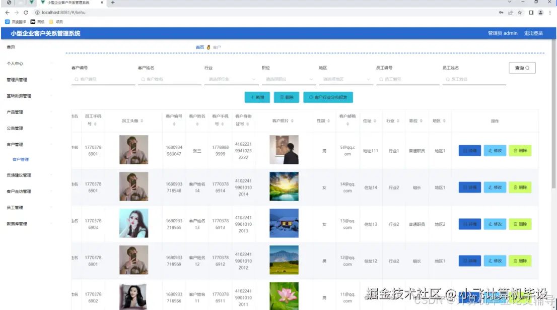Focus the 客户编号 search input
The image size is (557, 310).
(x=103, y=79)
